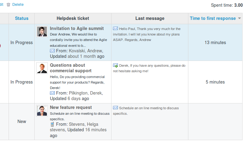Click the trash can icon beside Delete

tap(9, 5)
